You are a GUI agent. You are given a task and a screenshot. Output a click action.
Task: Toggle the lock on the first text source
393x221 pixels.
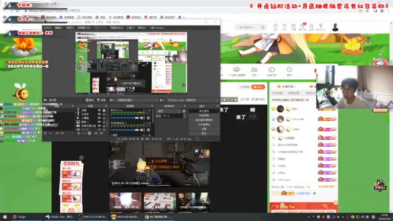point(104,110)
